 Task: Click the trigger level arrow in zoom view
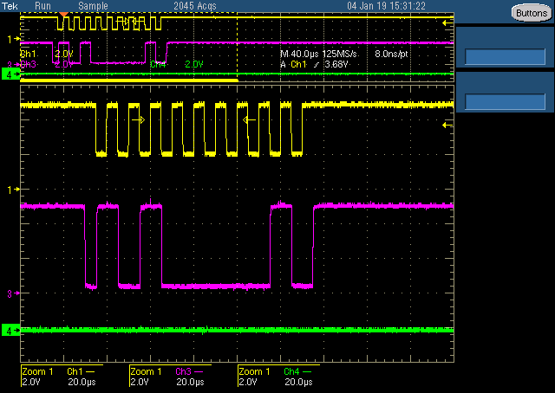tap(447, 125)
